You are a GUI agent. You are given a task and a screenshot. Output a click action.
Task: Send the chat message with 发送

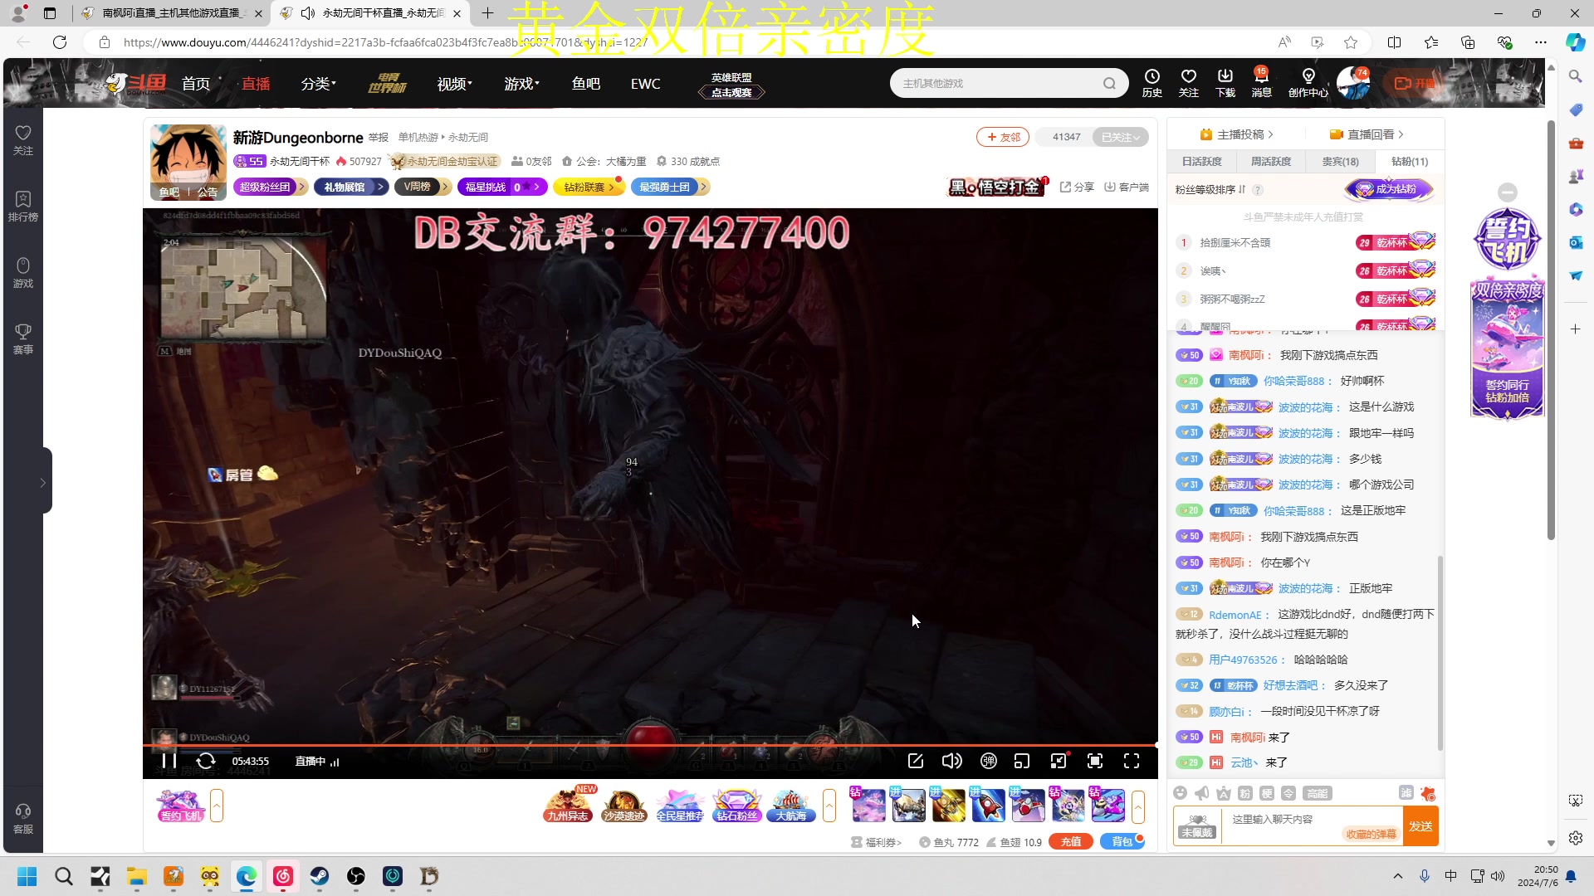click(x=1420, y=826)
